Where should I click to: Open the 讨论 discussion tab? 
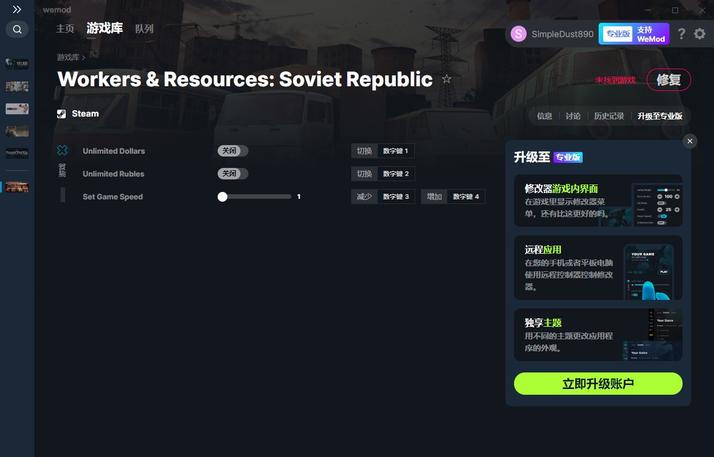pos(573,116)
